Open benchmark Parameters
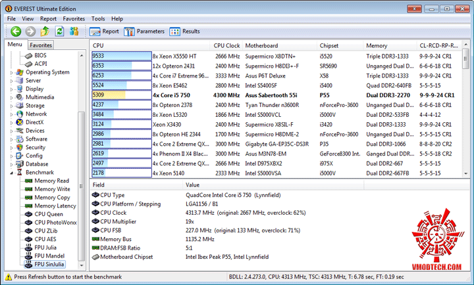Viewport: 474px width, 285px height. click(144, 32)
